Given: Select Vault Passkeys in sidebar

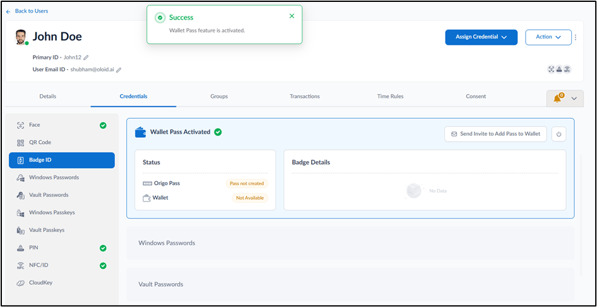Looking at the screenshot, I should tap(62, 230).
